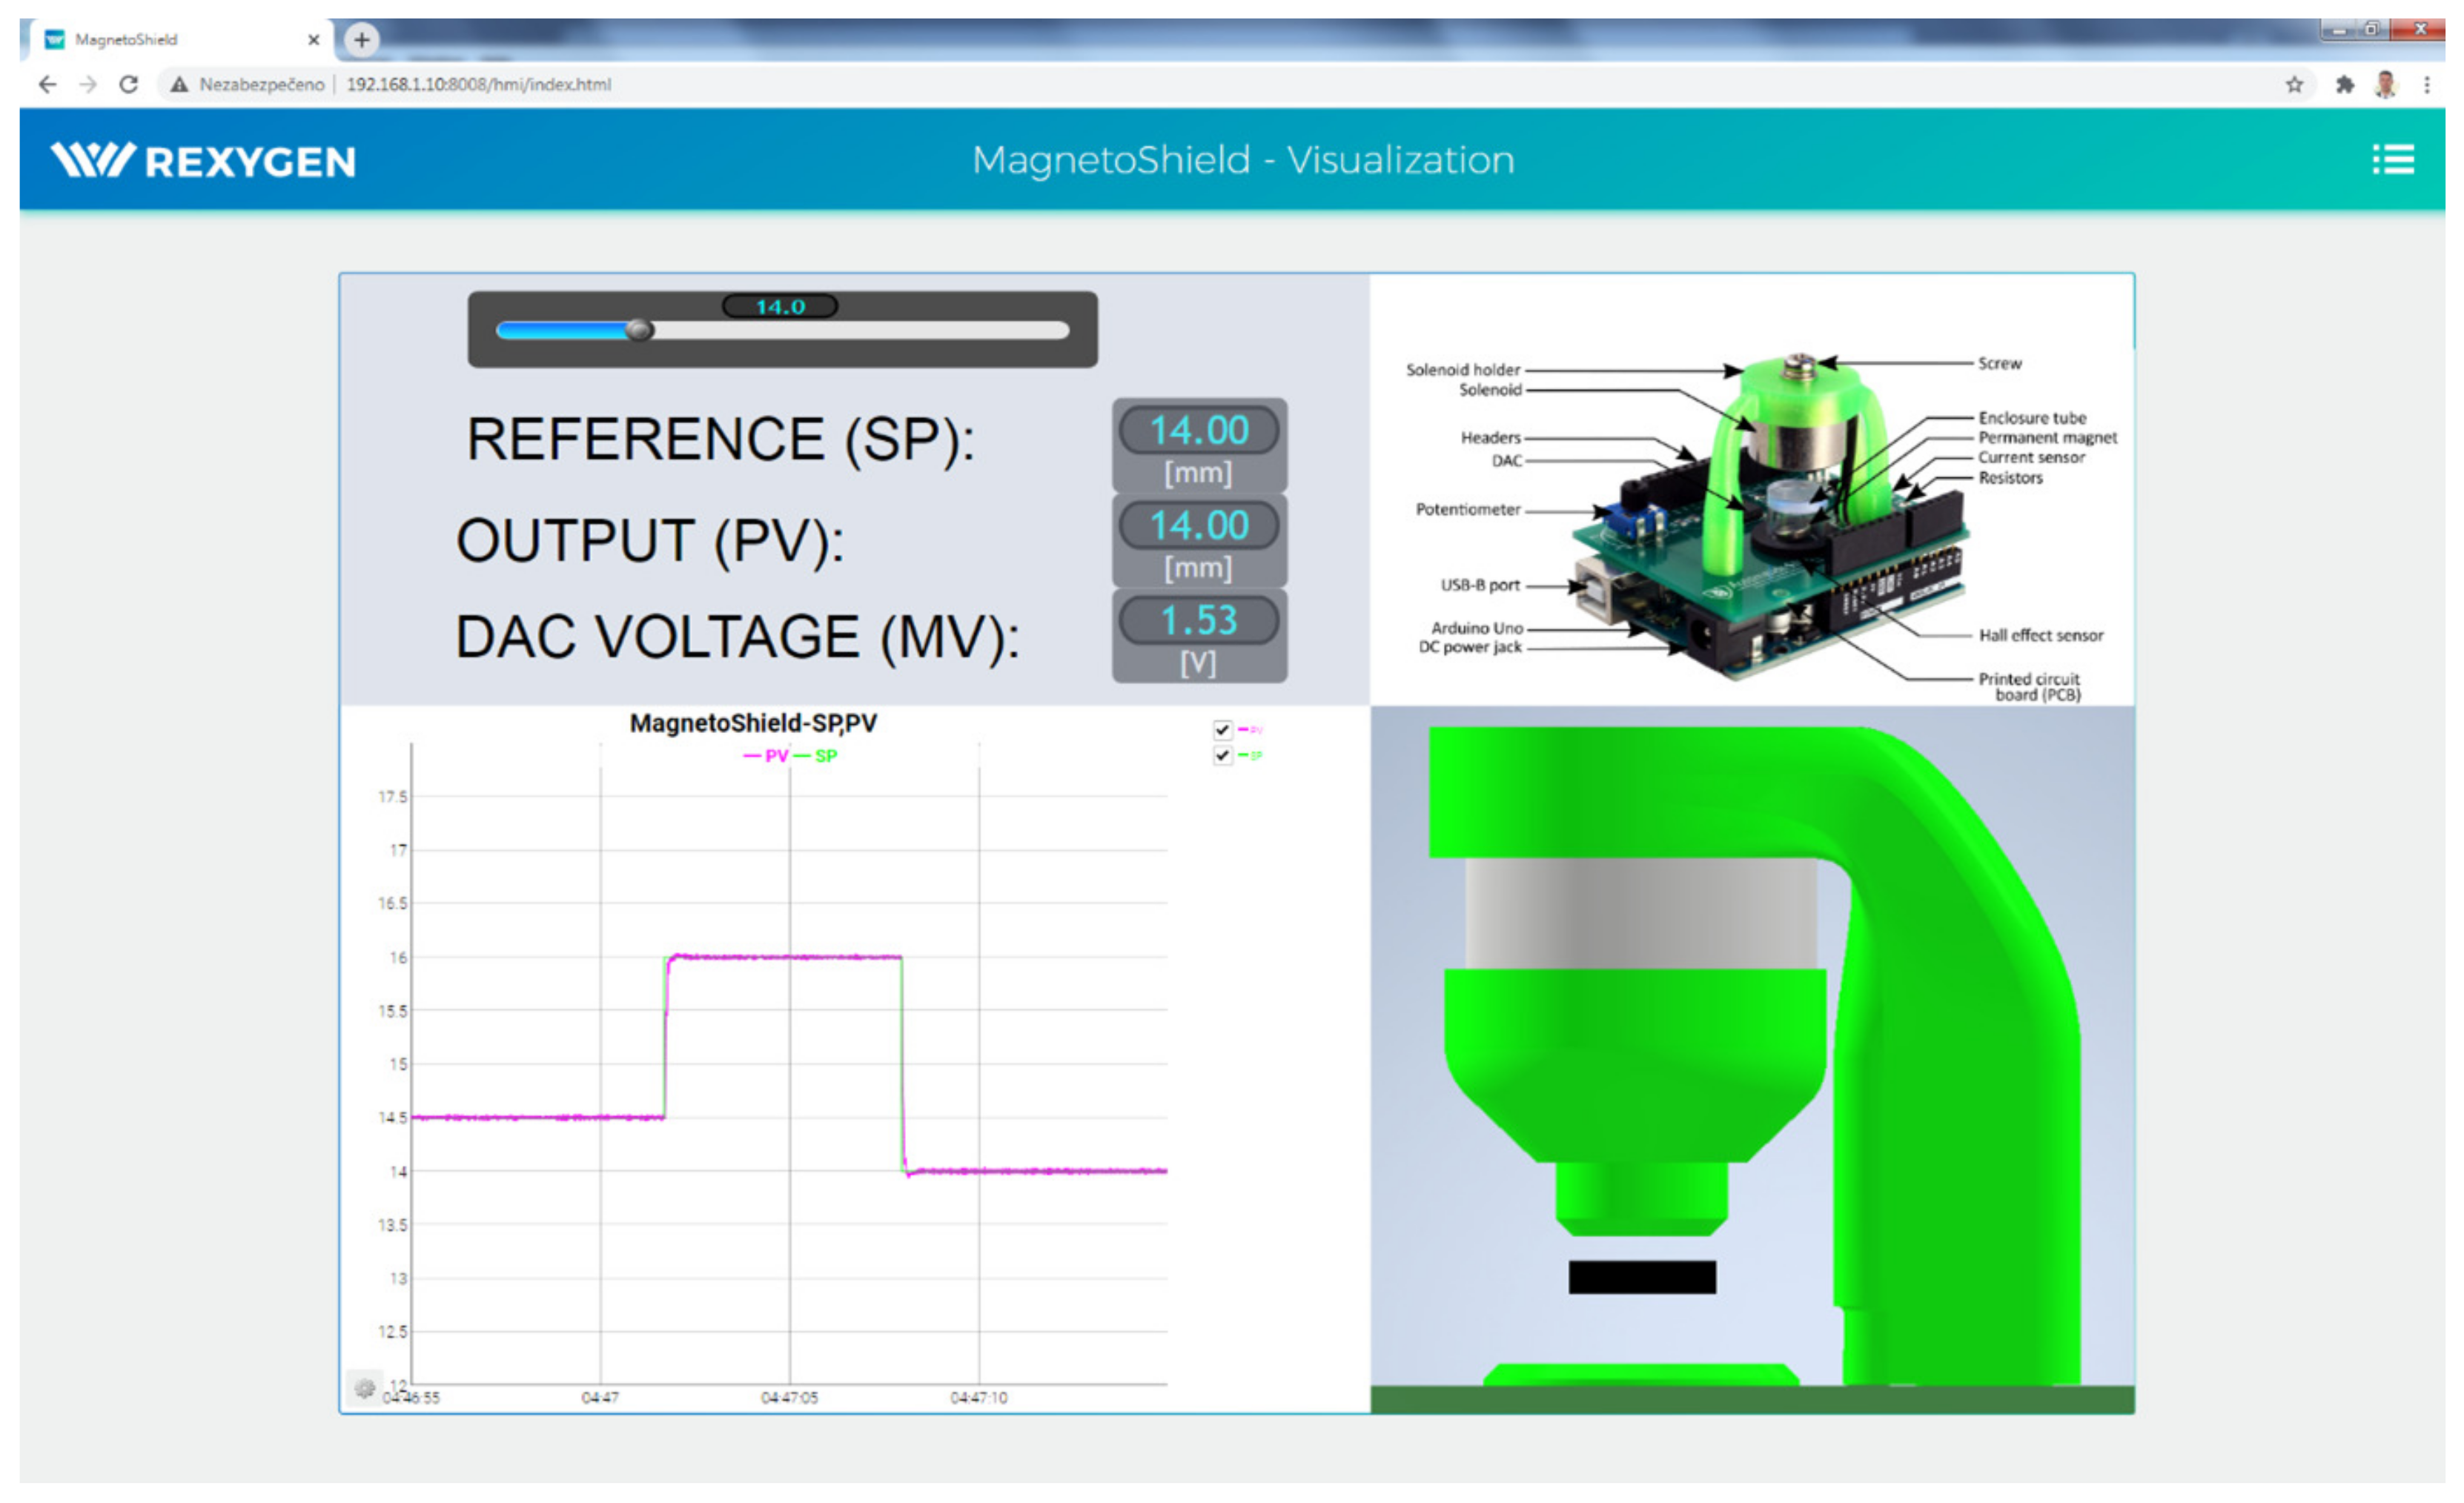Click the DAC voltage value display

(1198, 621)
